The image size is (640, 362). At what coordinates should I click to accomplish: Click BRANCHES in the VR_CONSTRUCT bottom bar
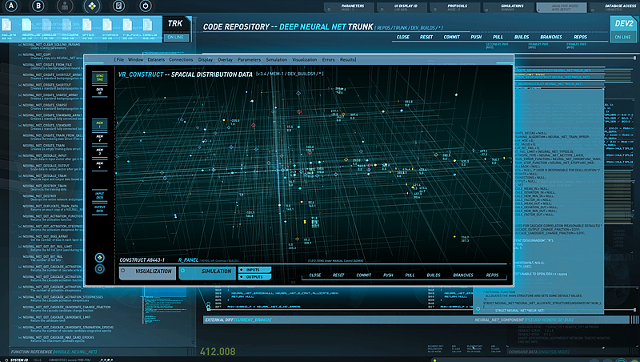tap(462, 275)
